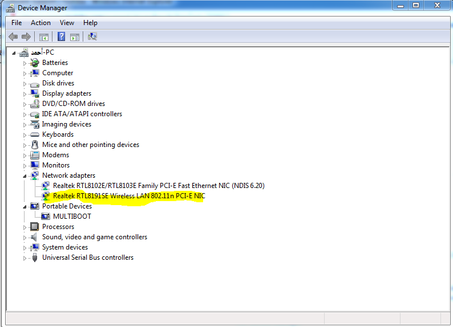Click the Display adapters category icon
This screenshot has height=327, width=453.
click(35, 93)
